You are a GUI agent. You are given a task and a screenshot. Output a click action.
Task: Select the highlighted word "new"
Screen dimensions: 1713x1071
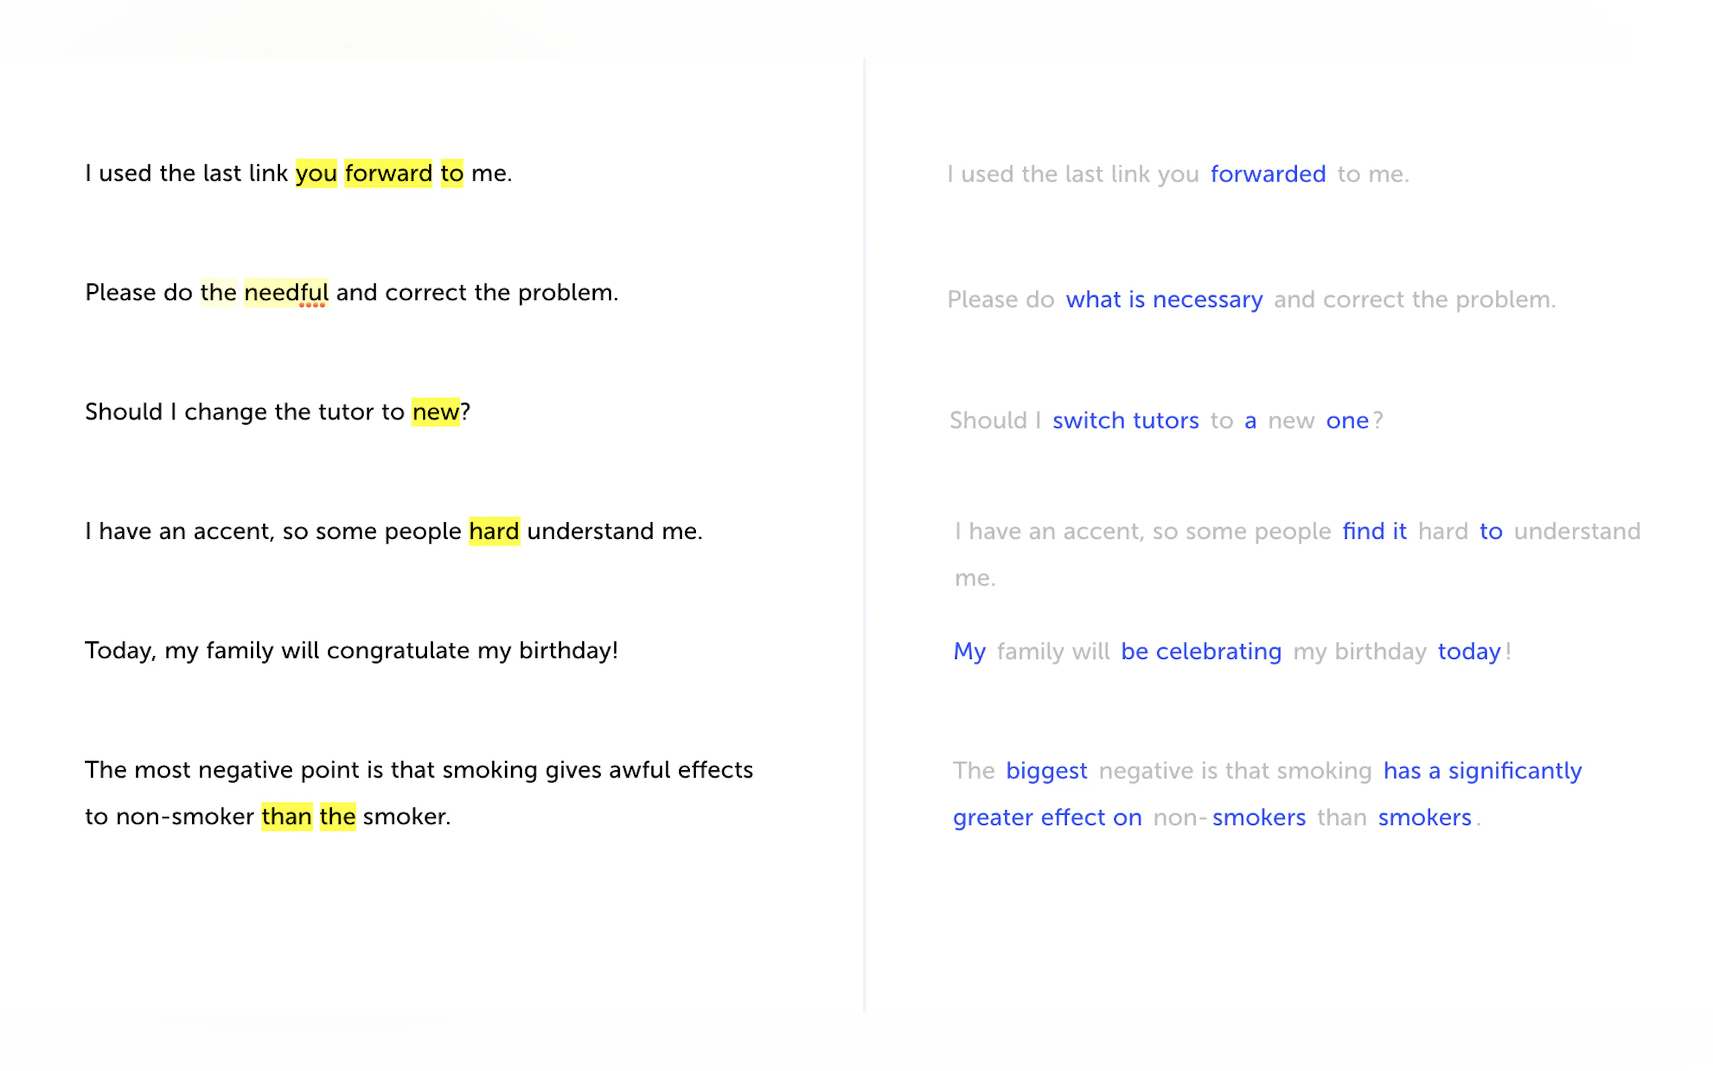[x=436, y=411]
